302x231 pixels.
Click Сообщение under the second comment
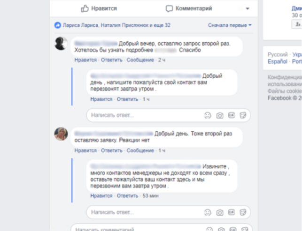point(140,150)
